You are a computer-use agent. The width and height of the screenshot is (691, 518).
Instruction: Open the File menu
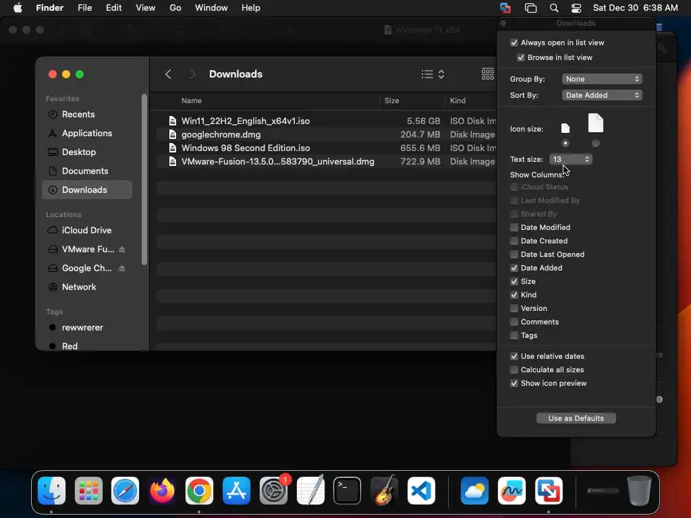pos(84,8)
